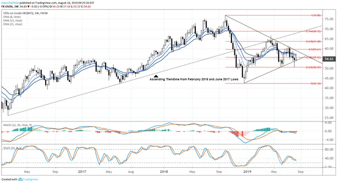Click the Sep label between 2018 and 2019
This screenshot has width=337, height=183.
tap(219, 172)
